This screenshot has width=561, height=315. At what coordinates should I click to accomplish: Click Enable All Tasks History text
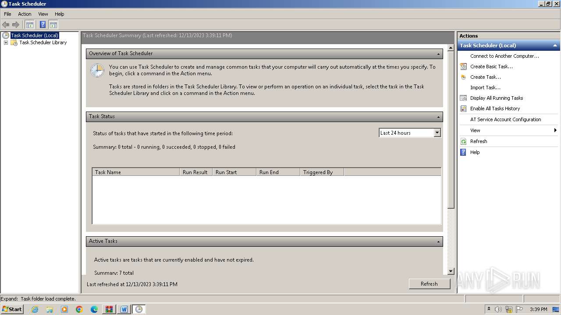coord(495,108)
